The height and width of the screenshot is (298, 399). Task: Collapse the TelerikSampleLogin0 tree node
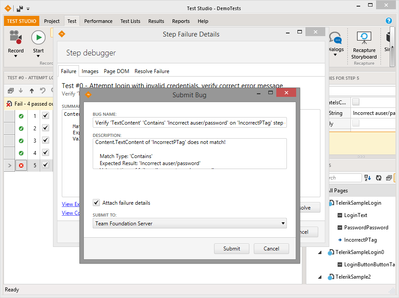[x=320, y=253]
